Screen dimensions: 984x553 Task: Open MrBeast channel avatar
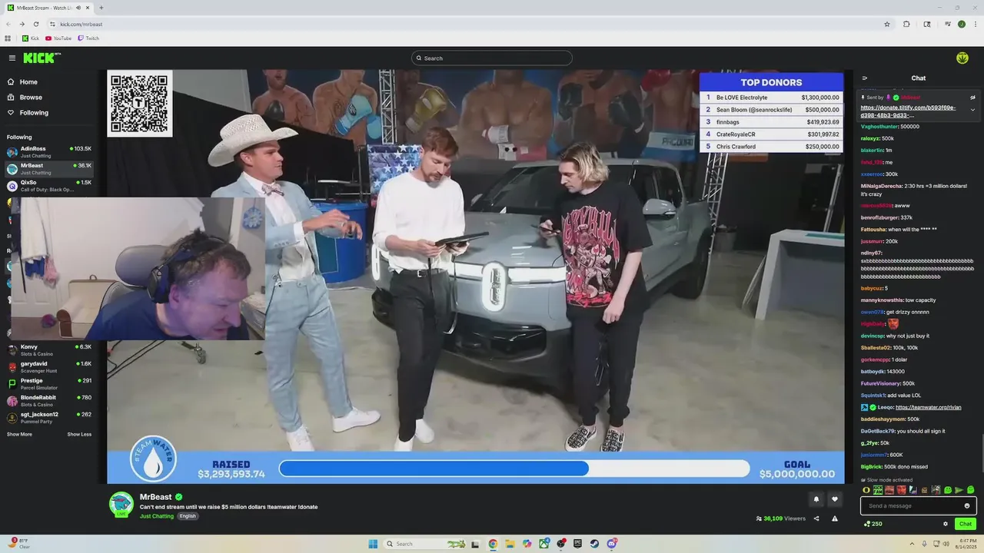(121, 505)
